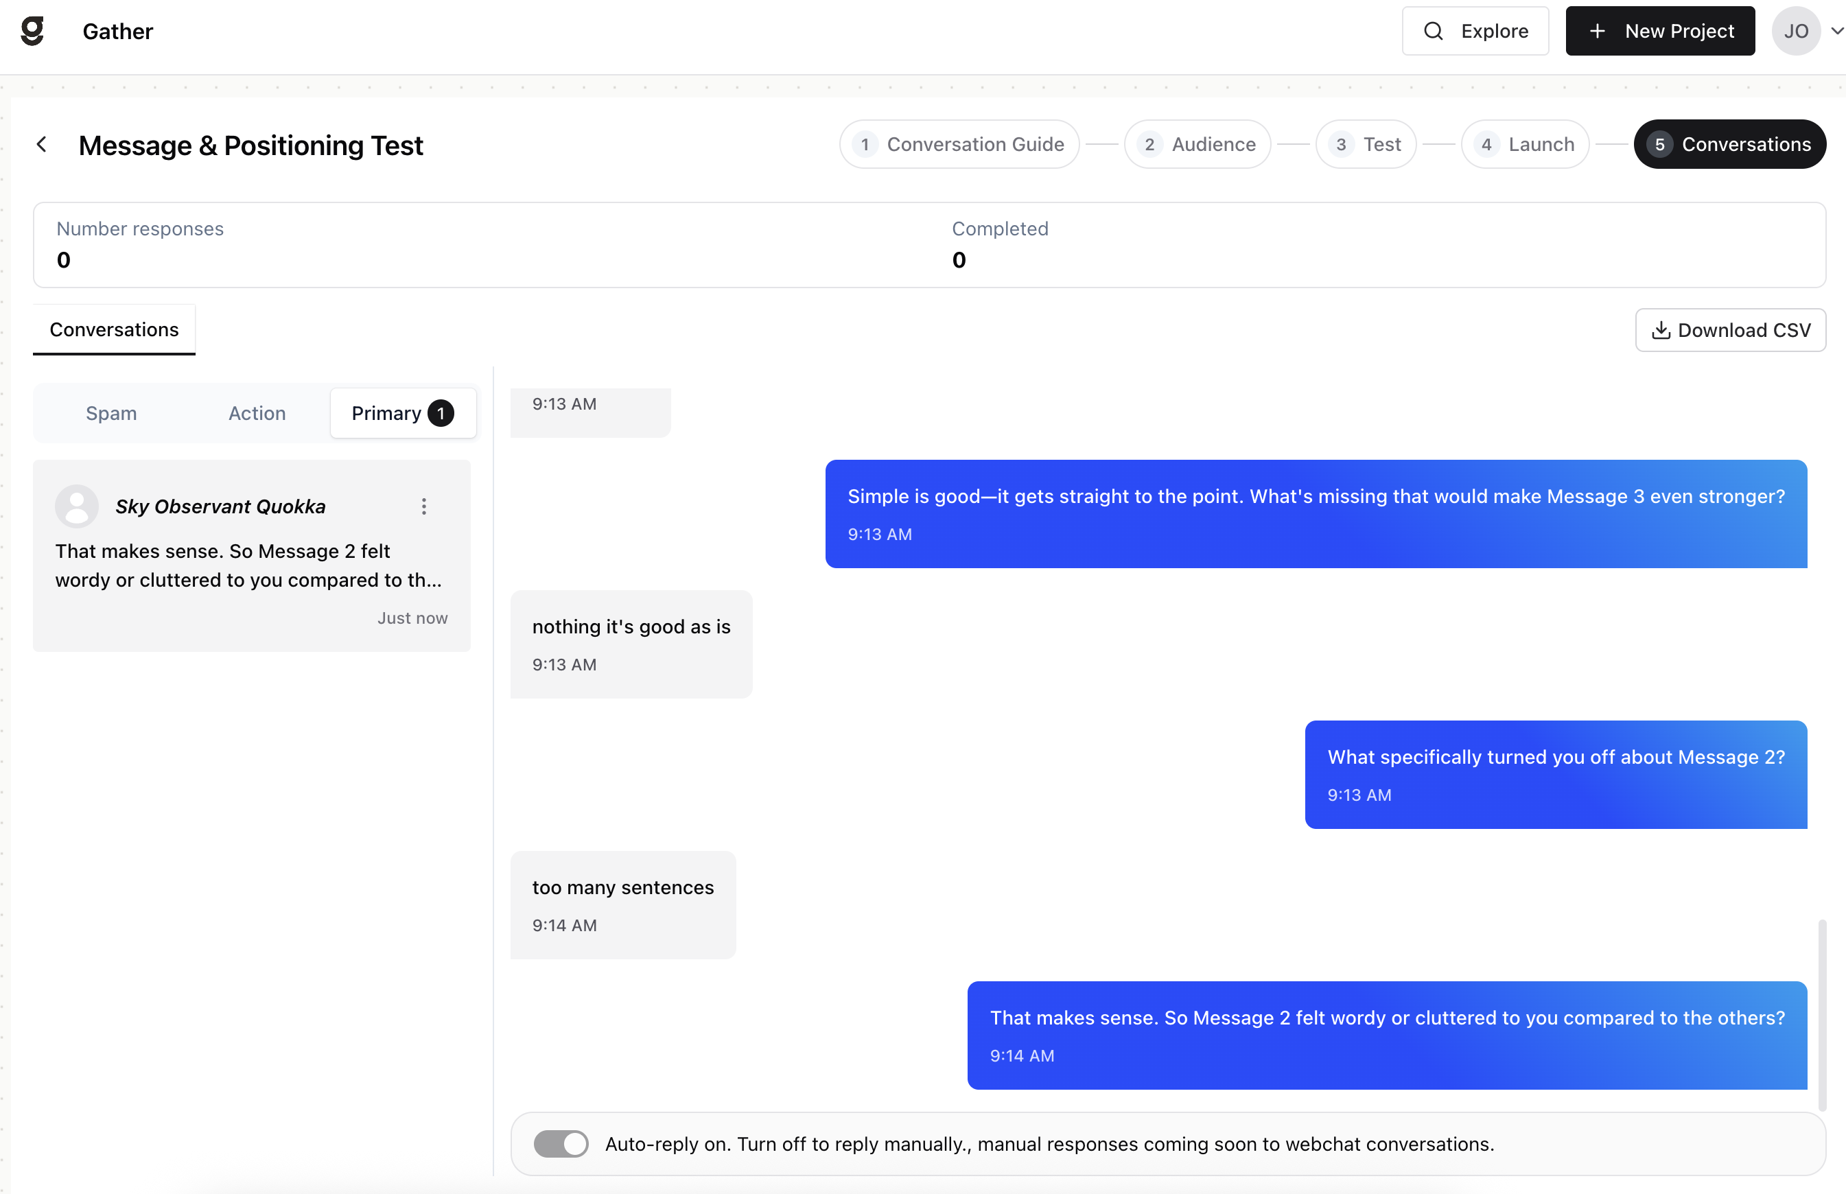Click the download icon in Download CSV
This screenshot has height=1194, width=1846.
pyautogui.click(x=1661, y=330)
